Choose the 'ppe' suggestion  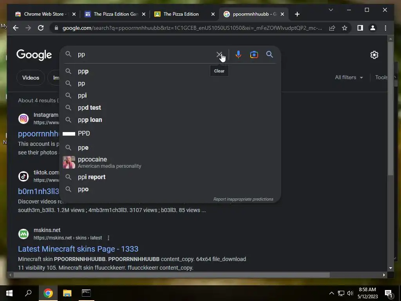(x=170, y=148)
